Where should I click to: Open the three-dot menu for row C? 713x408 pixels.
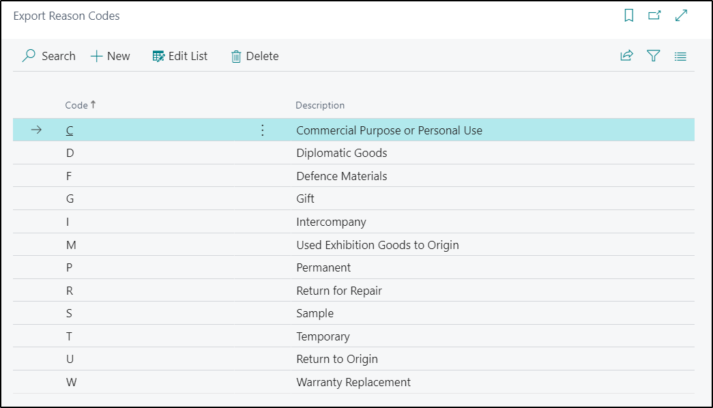click(x=263, y=130)
